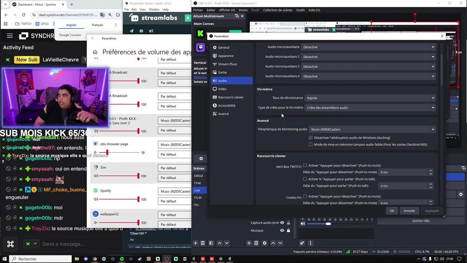
Task: Click Quitter OBS button
Action: point(421,221)
